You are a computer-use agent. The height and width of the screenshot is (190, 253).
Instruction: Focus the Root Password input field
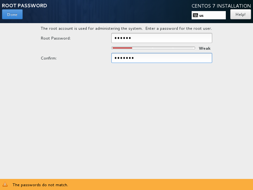click(162, 38)
